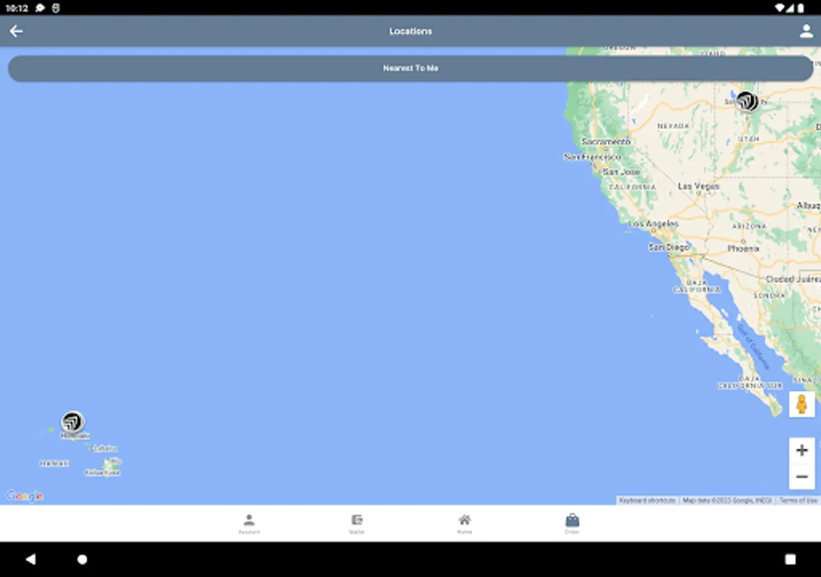Click the San Jose map label

pos(621,172)
